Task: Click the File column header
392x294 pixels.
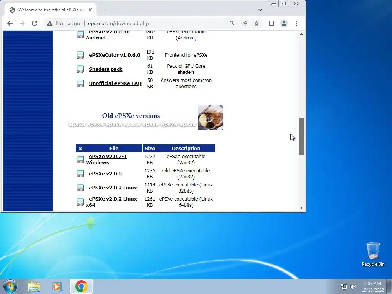Action: 114,148
